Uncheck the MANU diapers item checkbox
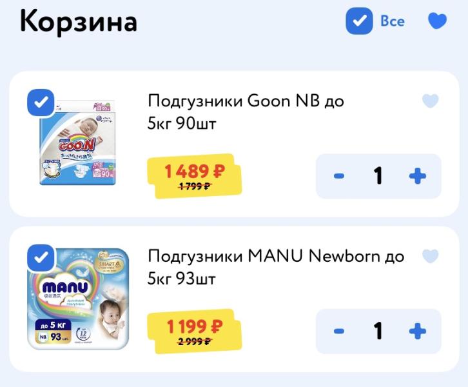The width and height of the screenshot is (468, 387). click(41, 258)
